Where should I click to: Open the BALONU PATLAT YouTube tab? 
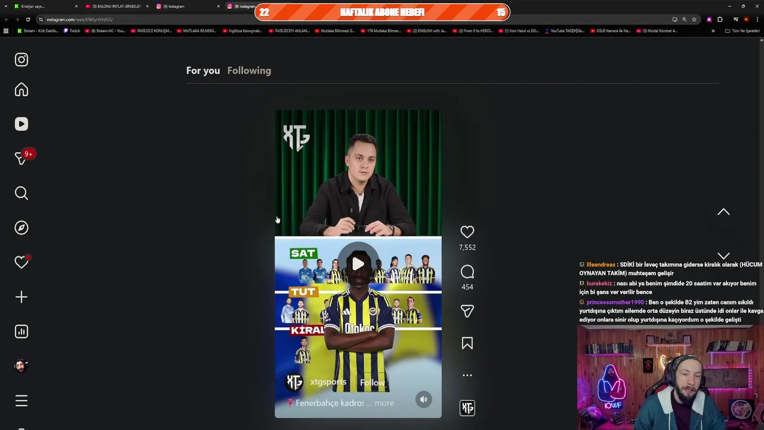(116, 6)
